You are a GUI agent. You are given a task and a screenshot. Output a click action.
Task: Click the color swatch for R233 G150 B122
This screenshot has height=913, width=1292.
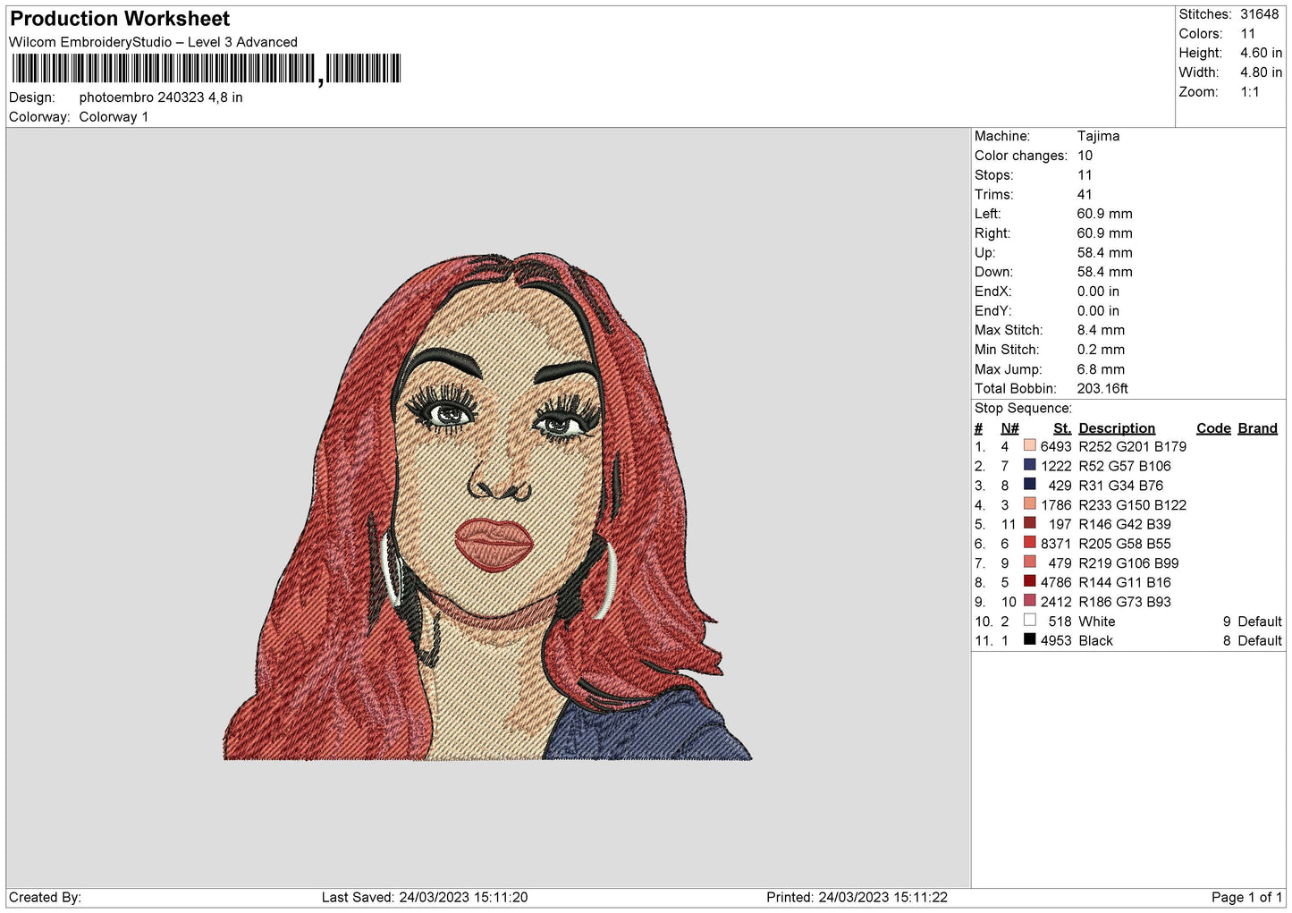coord(1029,504)
